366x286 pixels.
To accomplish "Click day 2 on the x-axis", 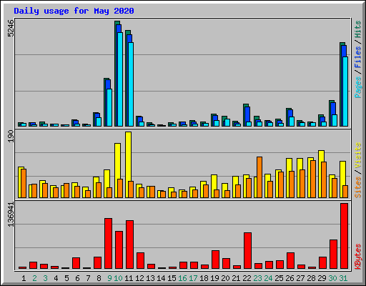I will click(34, 278).
